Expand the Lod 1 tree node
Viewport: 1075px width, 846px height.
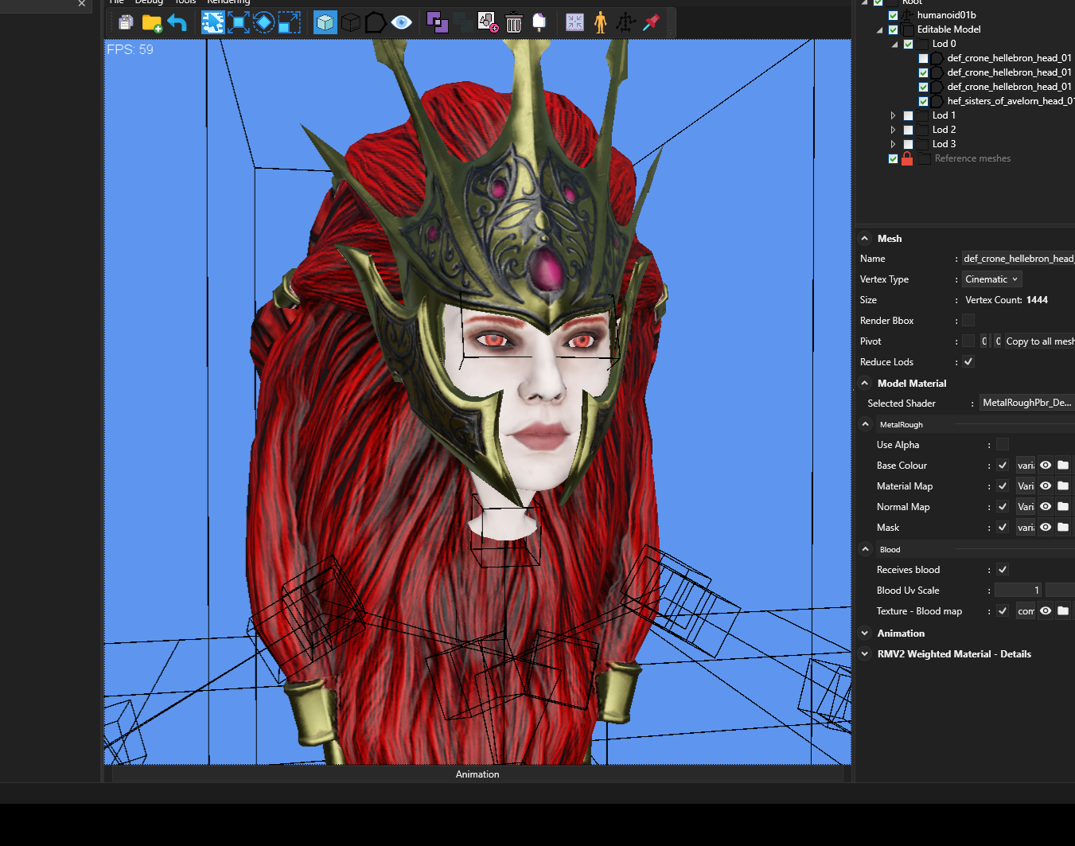pos(893,115)
